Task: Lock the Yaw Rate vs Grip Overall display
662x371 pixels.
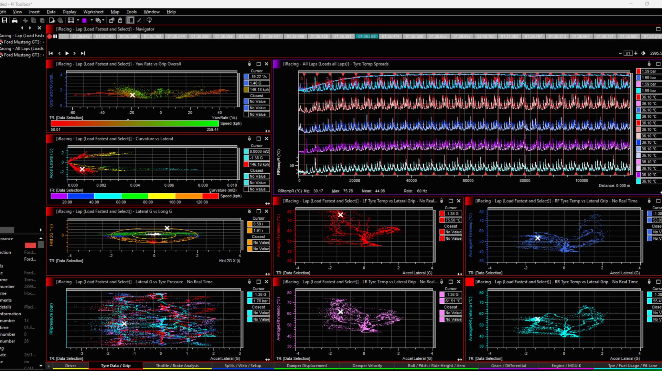Action: pos(249,64)
